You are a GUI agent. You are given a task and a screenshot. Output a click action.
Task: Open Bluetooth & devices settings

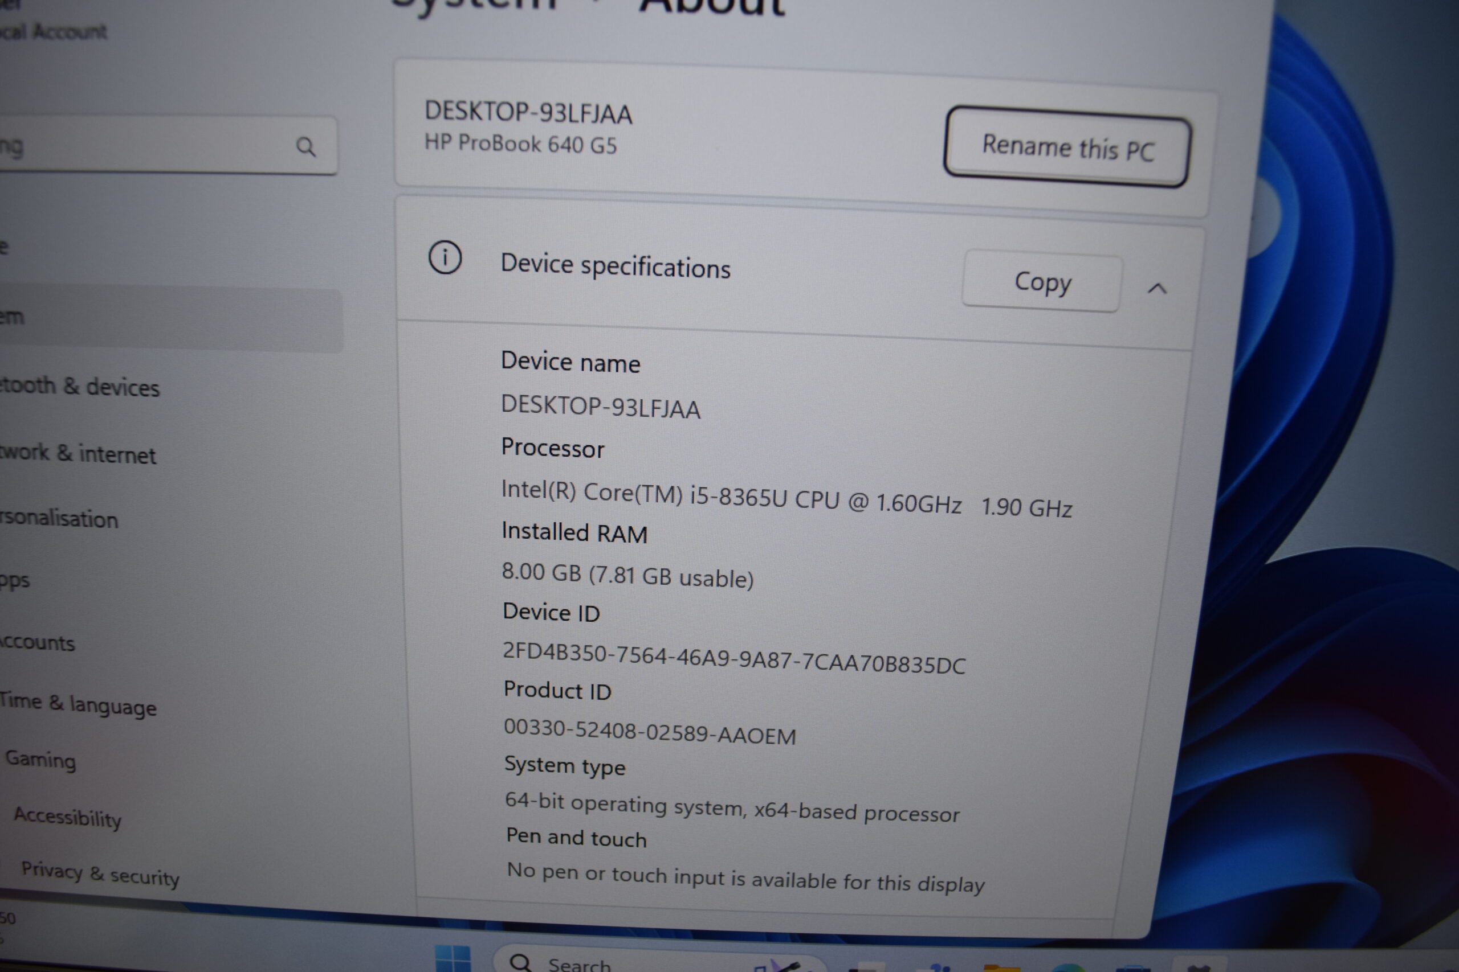click(79, 386)
